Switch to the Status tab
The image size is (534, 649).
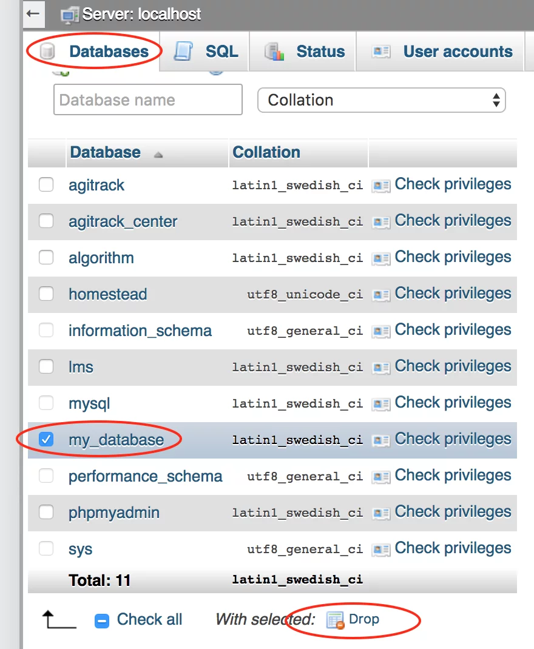point(320,52)
